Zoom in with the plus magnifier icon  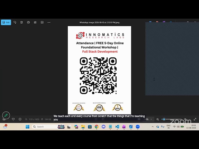point(185,119)
